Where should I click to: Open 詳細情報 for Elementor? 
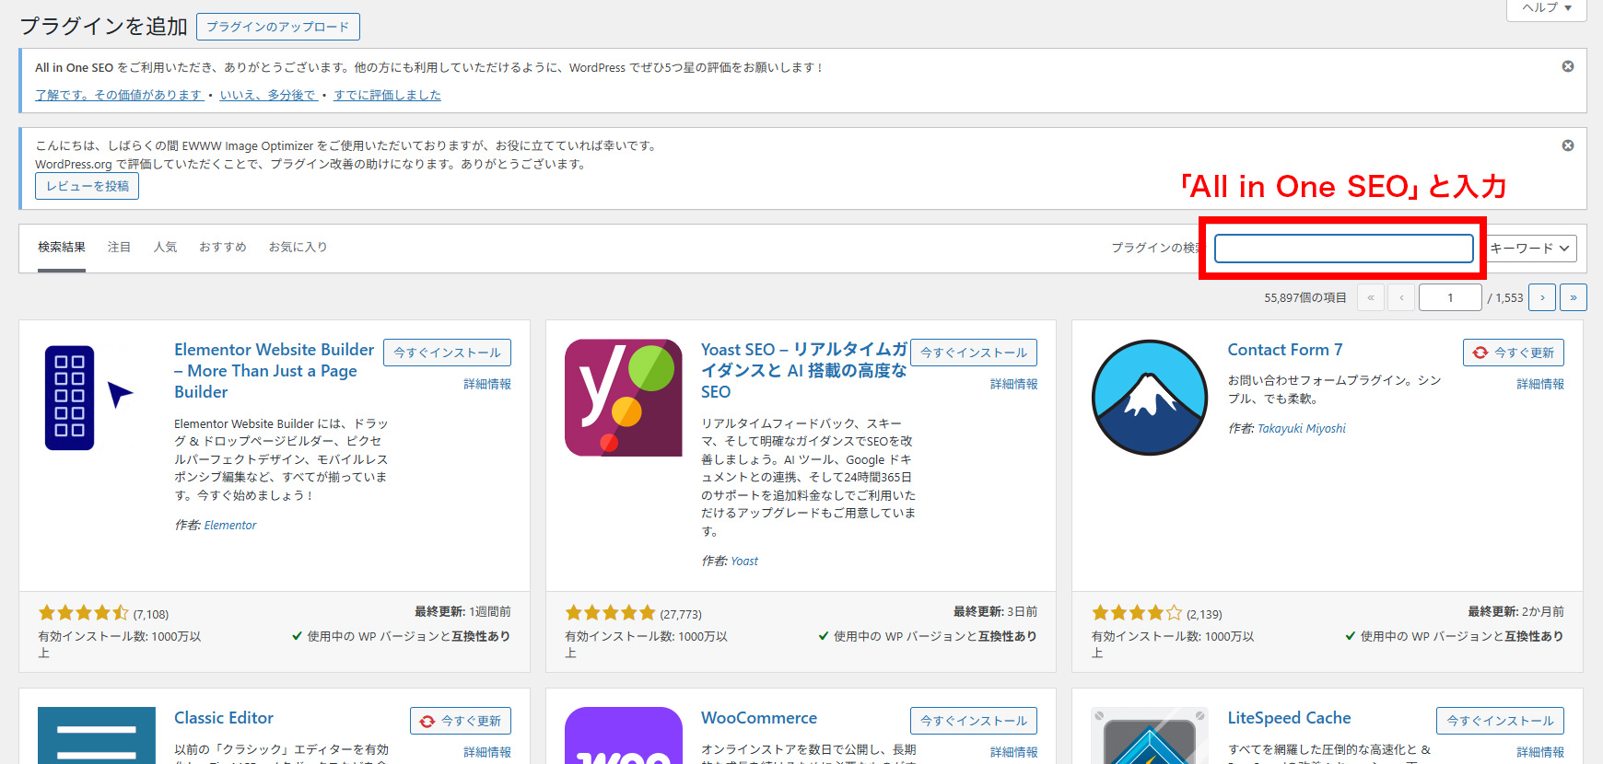click(x=487, y=384)
